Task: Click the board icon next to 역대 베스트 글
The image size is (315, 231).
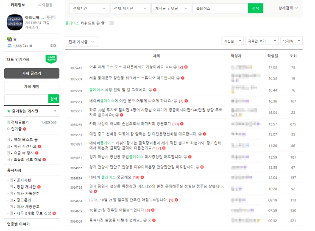Action: click(x=8, y=140)
